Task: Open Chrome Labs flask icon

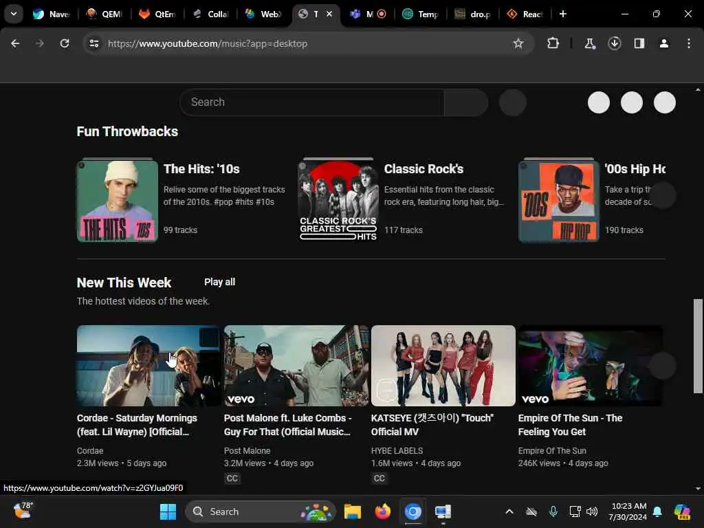Action: 589,43
